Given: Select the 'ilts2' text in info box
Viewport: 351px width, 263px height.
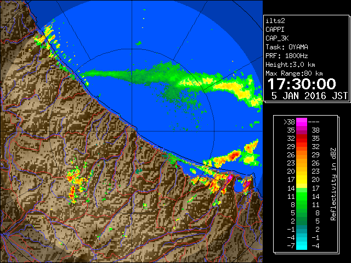Looking at the screenshot, I should coord(275,21).
